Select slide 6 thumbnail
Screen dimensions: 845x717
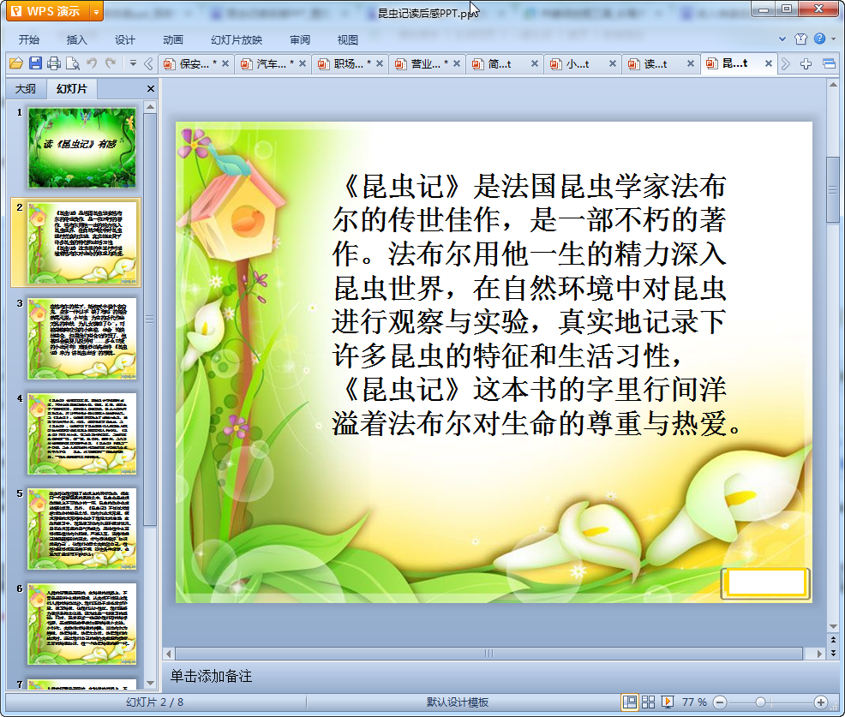pyautogui.click(x=82, y=624)
